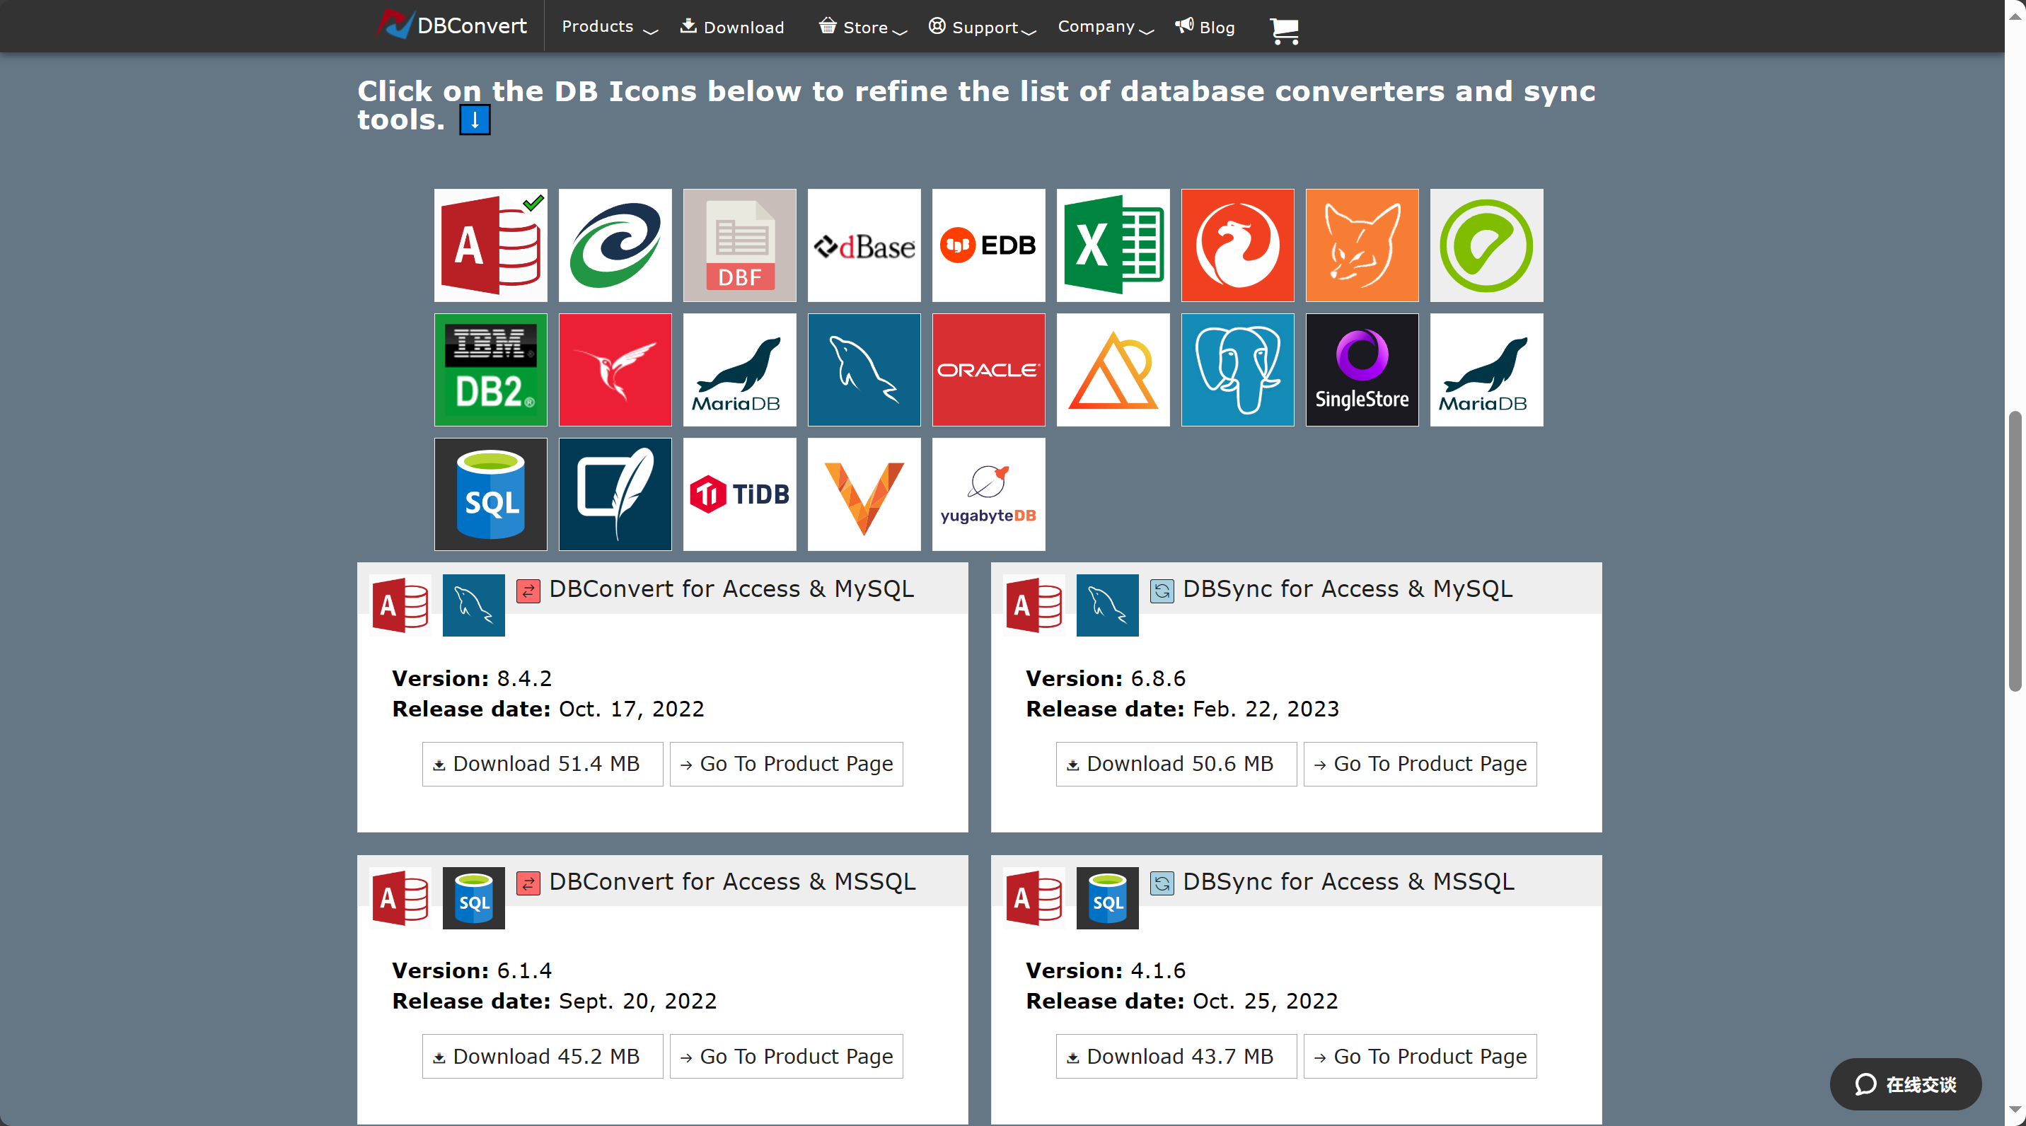Image resolution: width=2026 pixels, height=1126 pixels.
Task: Deselect the checked Access database filter icon
Action: point(490,245)
